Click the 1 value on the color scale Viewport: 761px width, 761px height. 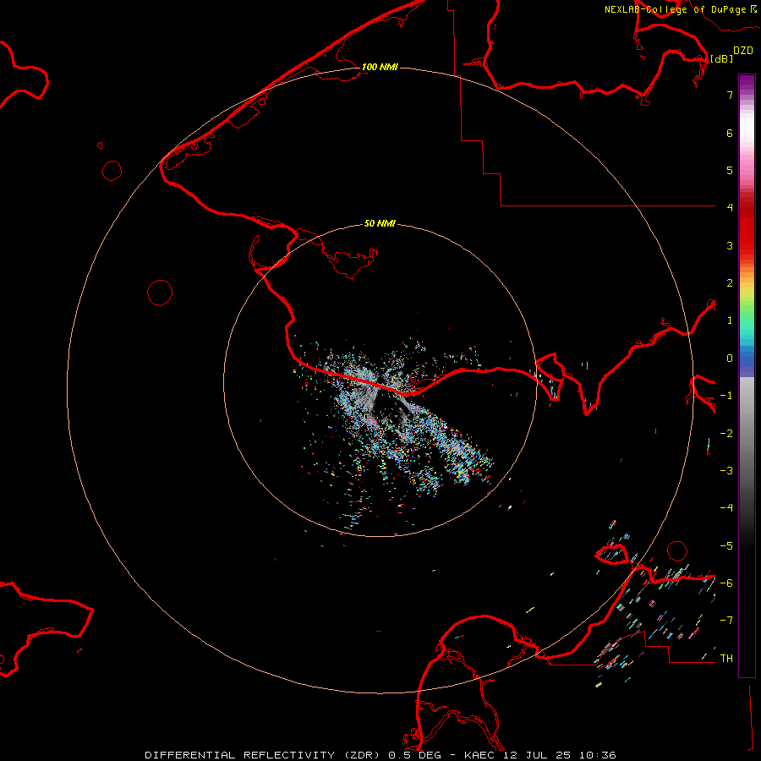point(730,320)
